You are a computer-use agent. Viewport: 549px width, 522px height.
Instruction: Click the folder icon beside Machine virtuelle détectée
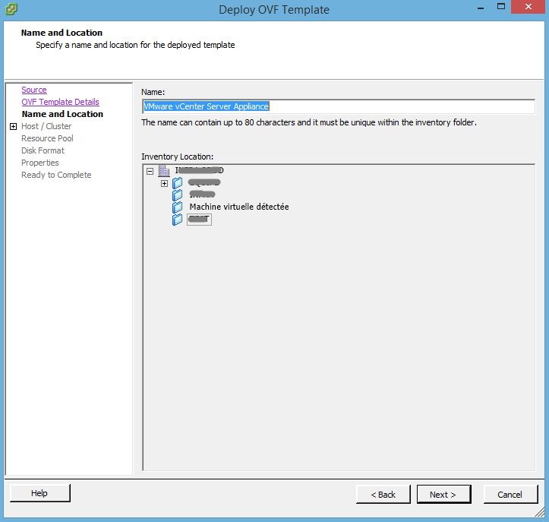(x=178, y=207)
